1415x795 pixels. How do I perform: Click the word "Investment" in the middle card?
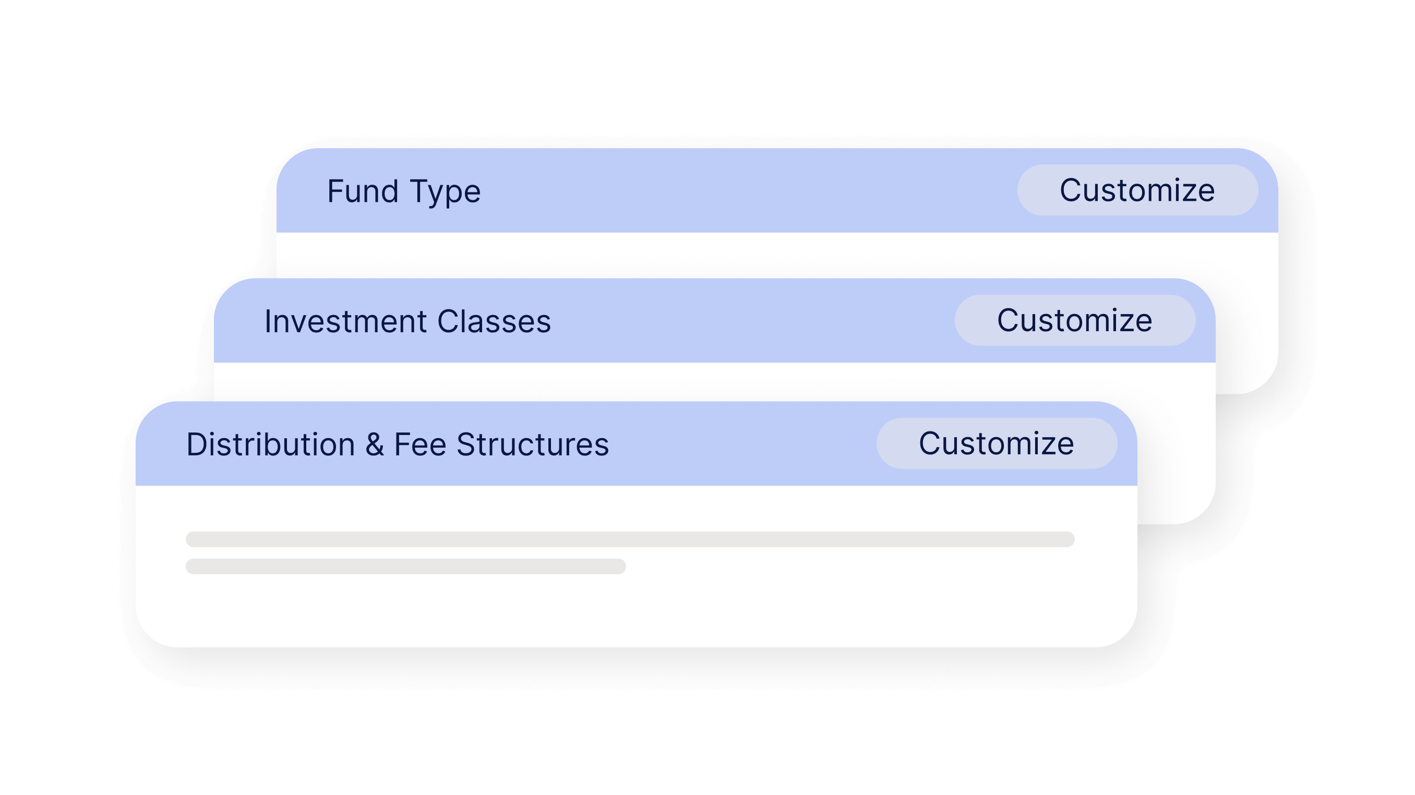coord(345,321)
